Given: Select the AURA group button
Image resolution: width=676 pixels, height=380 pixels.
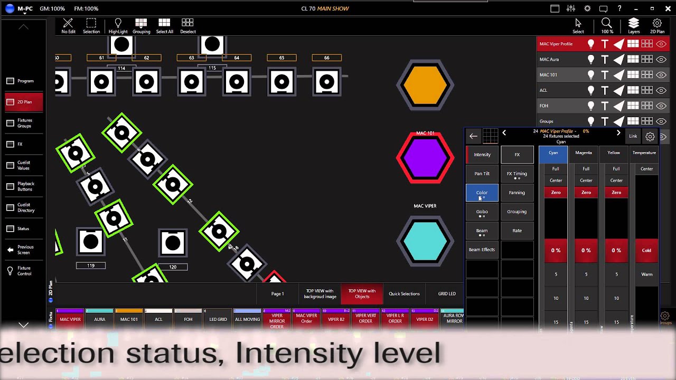Looking at the screenshot, I should [100, 319].
